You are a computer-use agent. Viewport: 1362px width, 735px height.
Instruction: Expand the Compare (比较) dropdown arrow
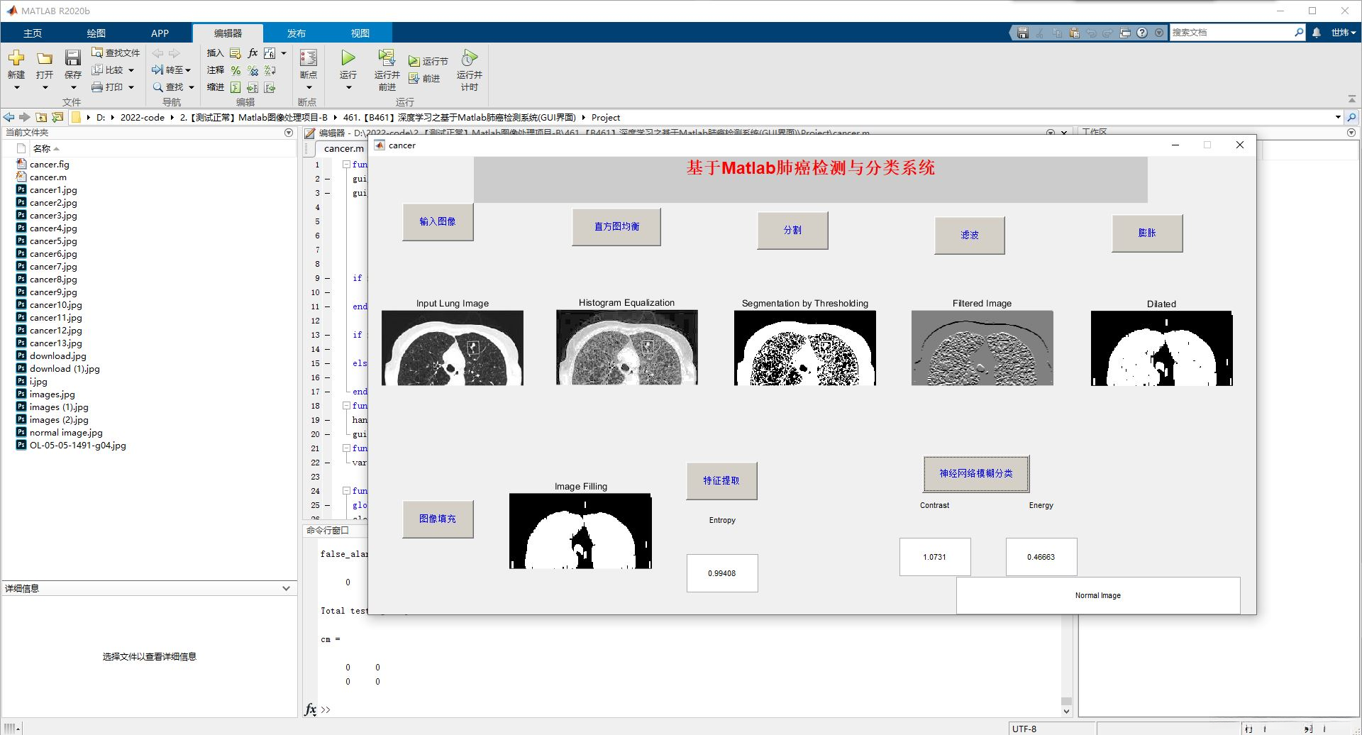point(131,70)
